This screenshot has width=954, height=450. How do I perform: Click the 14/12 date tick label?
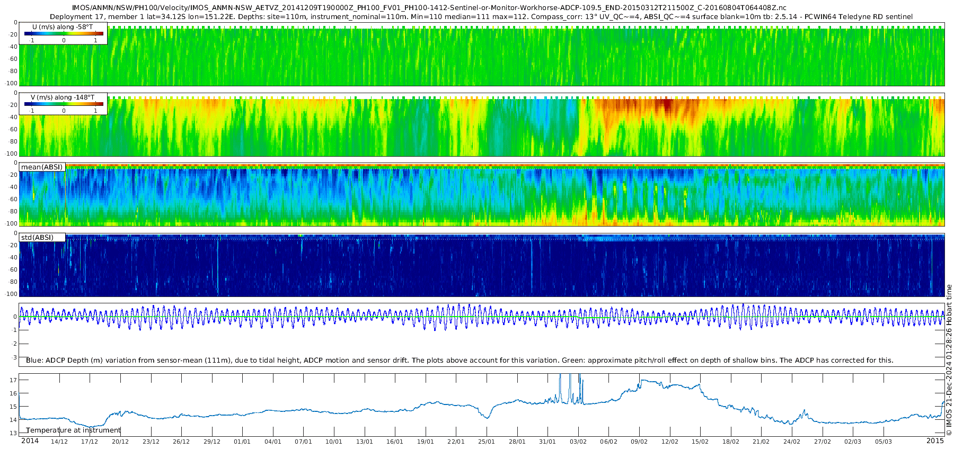(59, 442)
